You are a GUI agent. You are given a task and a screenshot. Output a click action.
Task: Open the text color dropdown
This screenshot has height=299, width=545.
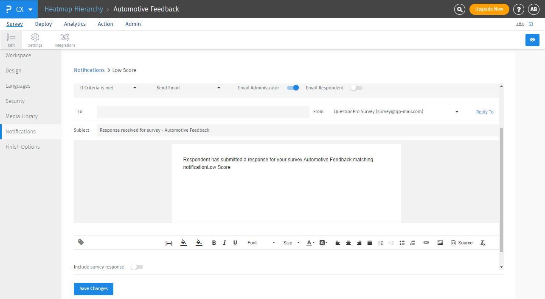point(311,243)
